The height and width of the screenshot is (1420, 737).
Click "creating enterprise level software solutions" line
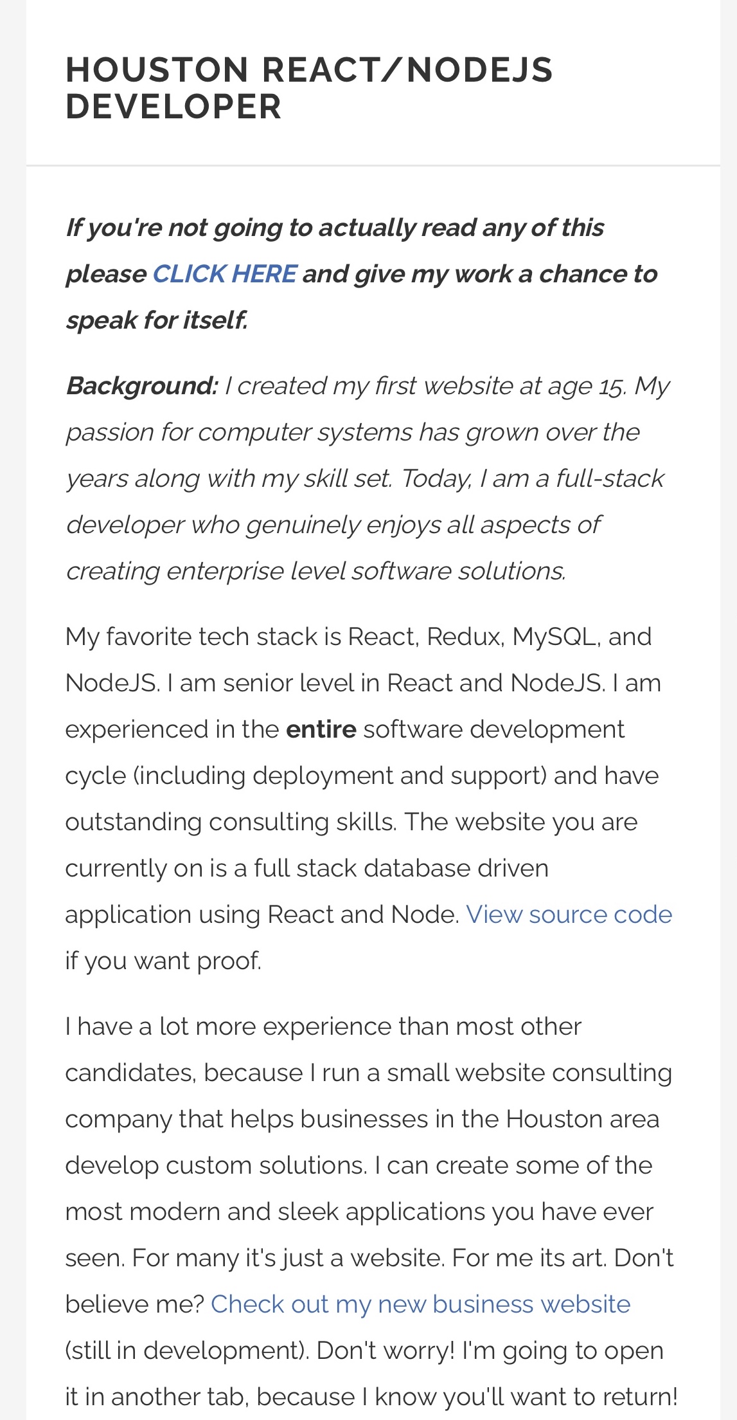click(x=315, y=571)
